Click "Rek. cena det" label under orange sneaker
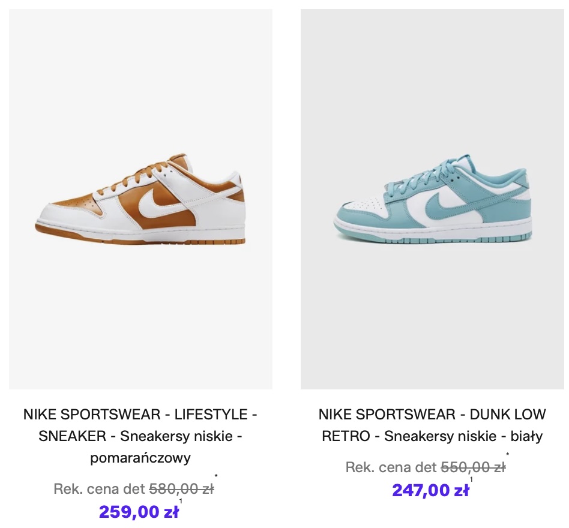 [99, 489]
